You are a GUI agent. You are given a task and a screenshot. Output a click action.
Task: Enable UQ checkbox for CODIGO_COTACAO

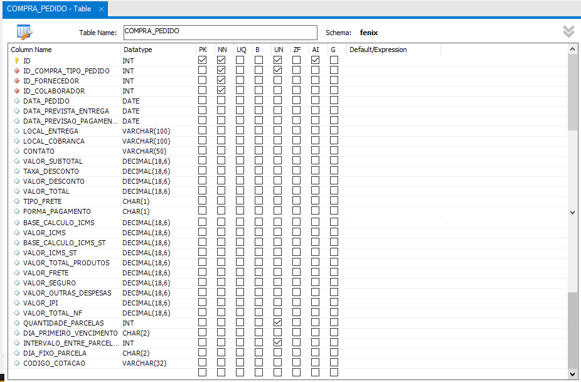pyautogui.click(x=240, y=362)
